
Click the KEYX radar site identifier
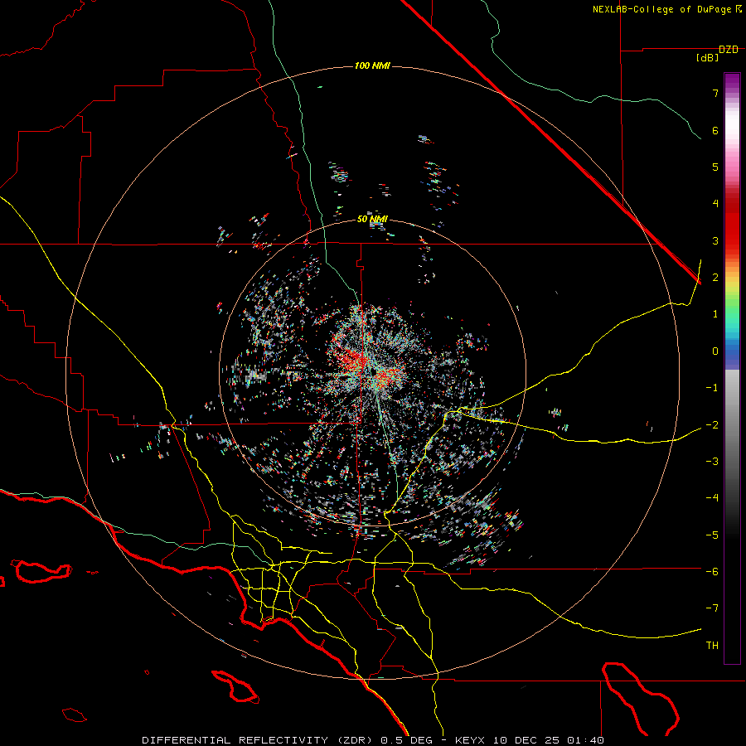(x=470, y=740)
